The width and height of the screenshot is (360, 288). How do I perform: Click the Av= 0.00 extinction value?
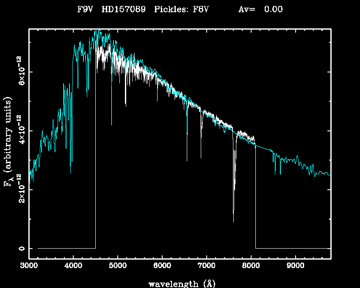[260, 10]
